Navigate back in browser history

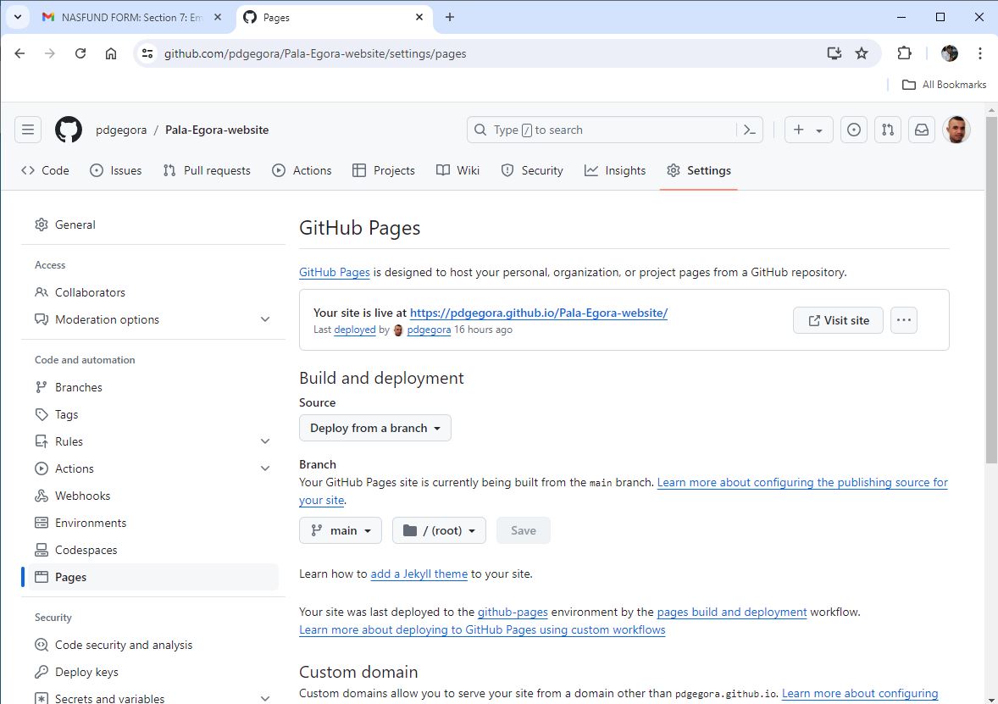pos(19,53)
